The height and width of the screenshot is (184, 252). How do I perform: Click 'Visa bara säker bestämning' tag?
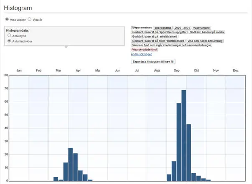pos(205,41)
